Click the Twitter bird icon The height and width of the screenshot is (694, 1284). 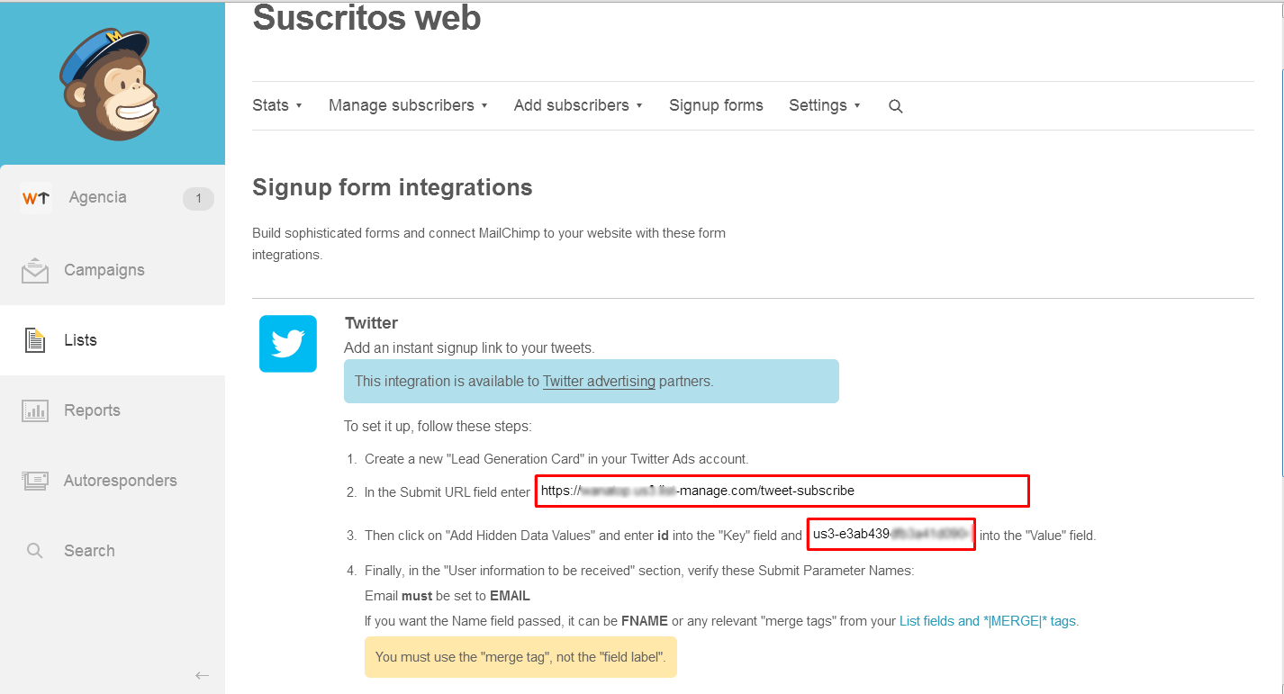click(288, 344)
